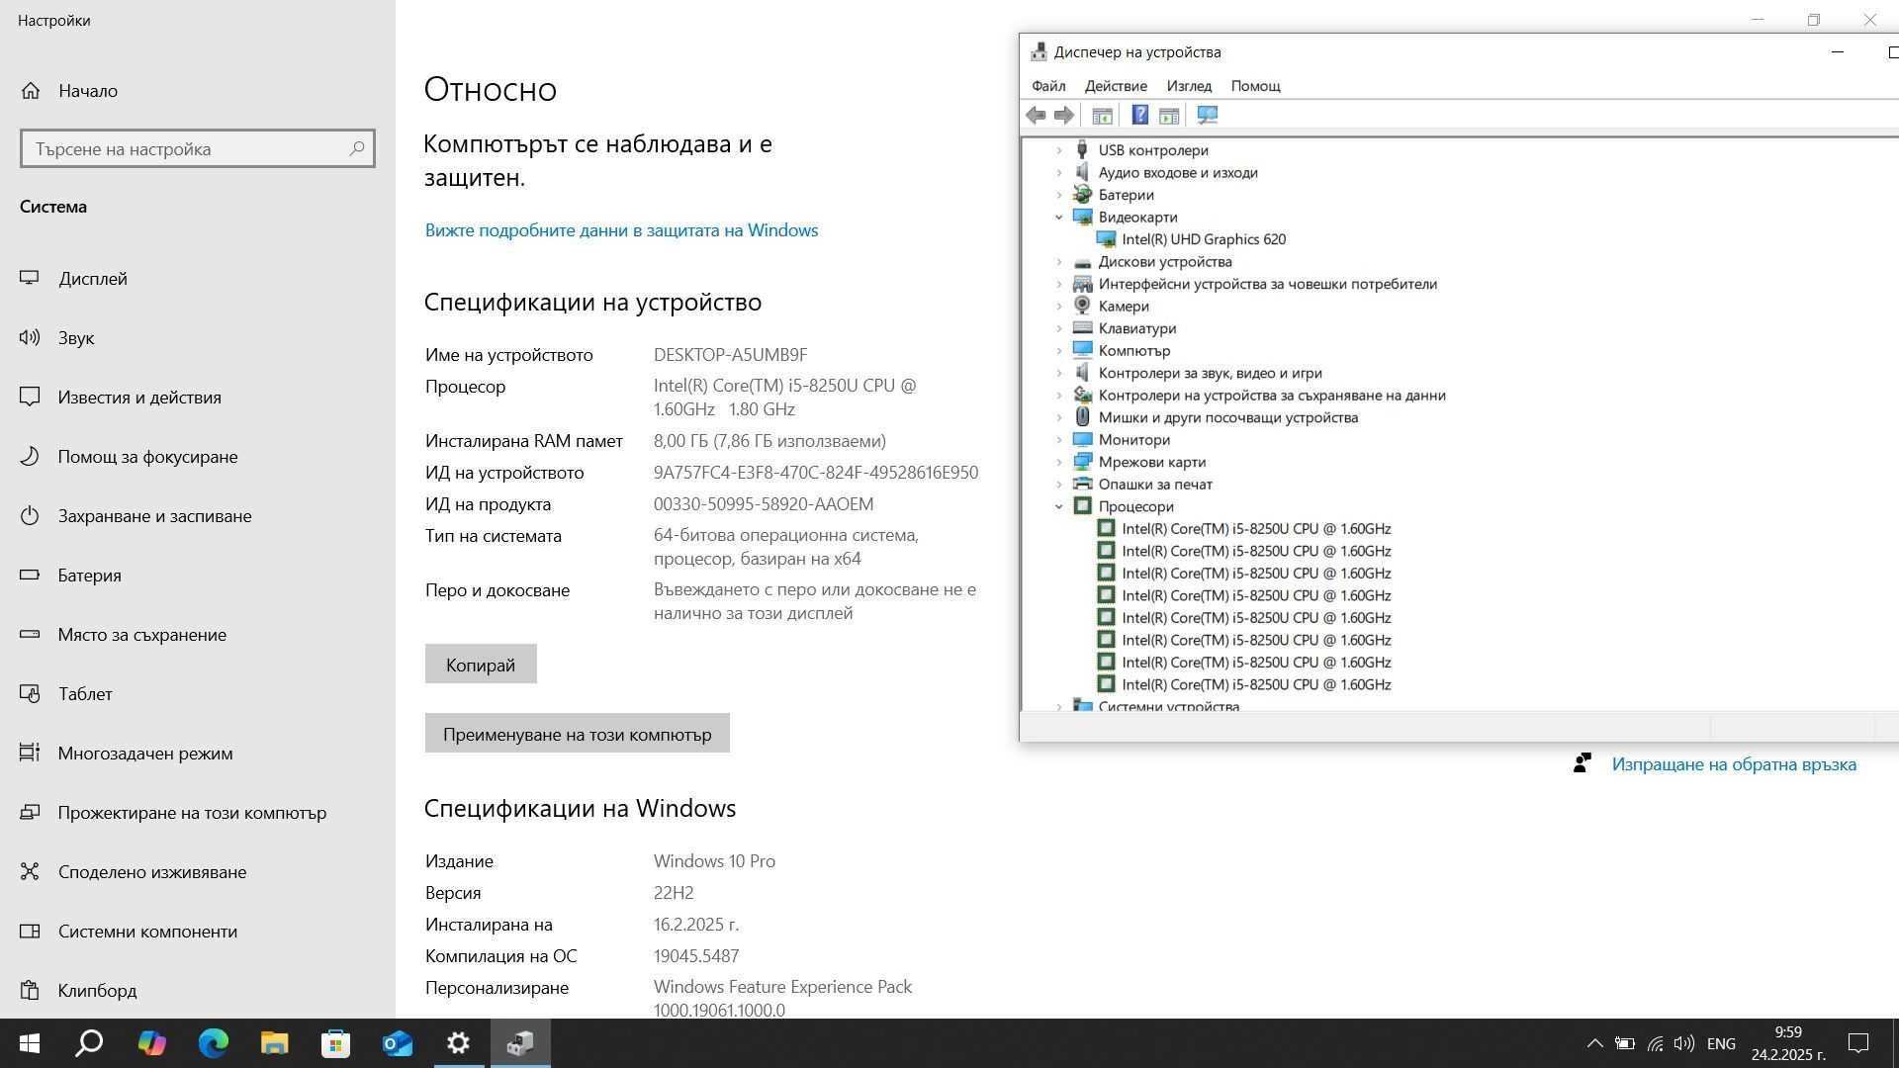Open Системни компоненти in sidebar
Viewport: 1899px width, 1068px height.
[x=147, y=932]
